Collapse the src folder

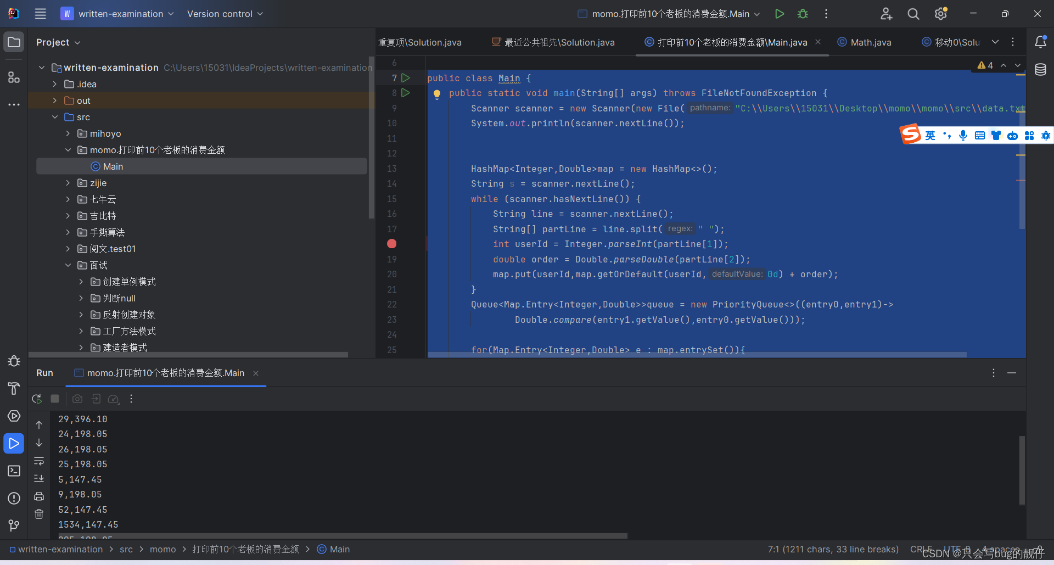click(55, 117)
